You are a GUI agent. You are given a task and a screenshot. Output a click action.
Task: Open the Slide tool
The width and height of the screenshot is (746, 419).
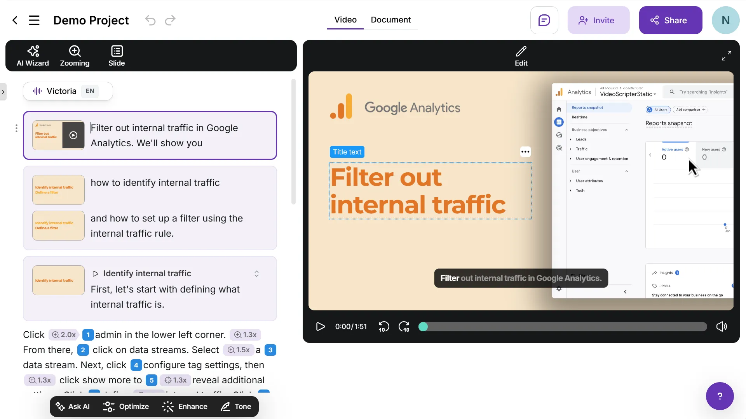tap(117, 56)
